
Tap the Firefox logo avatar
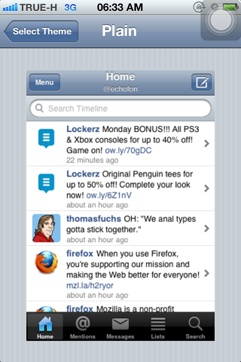point(46,263)
